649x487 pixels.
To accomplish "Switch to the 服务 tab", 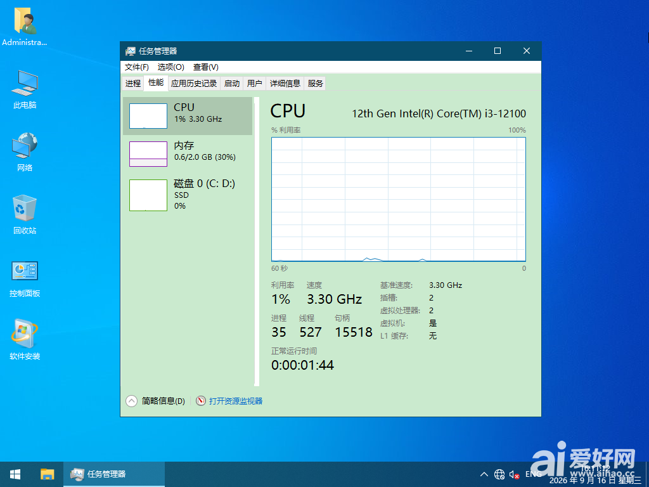I will tap(315, 83).
